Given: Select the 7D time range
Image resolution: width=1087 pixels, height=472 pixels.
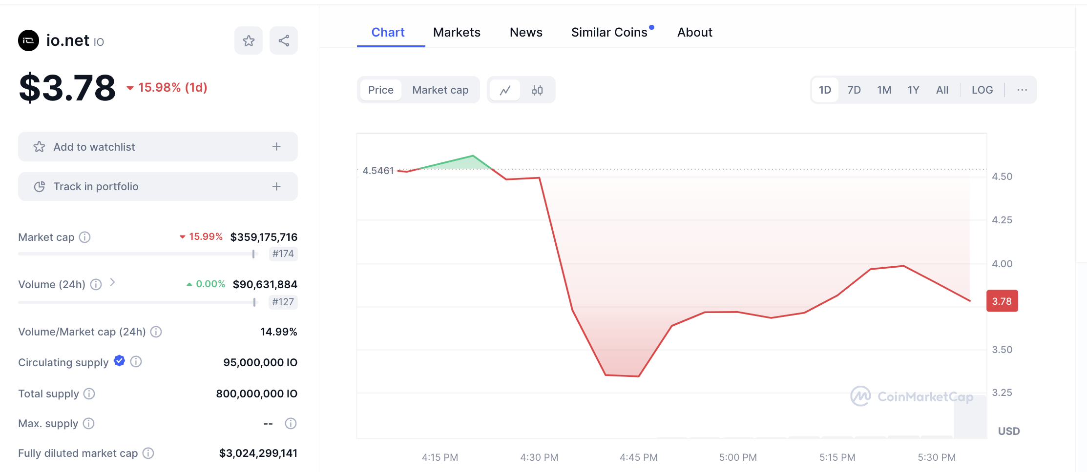Looking at the screenshot, I should point(854,90).
